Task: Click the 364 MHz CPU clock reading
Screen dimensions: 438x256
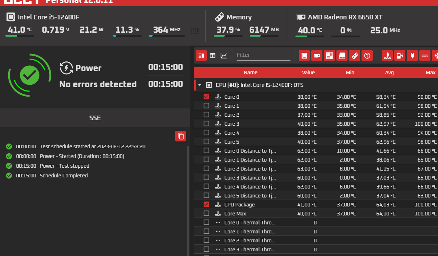Action: pos(167,30)
